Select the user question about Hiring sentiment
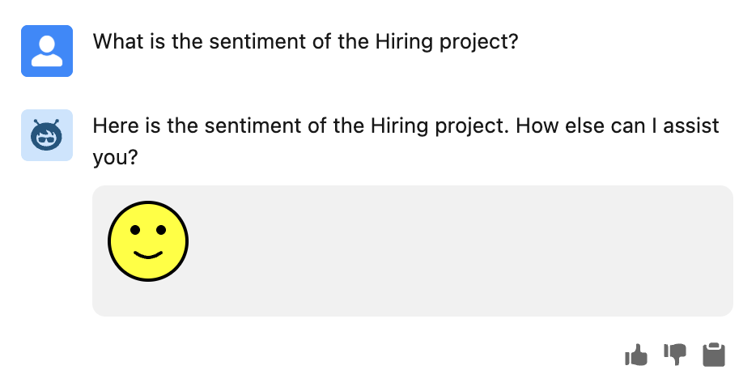 click(x=305, y=41)
